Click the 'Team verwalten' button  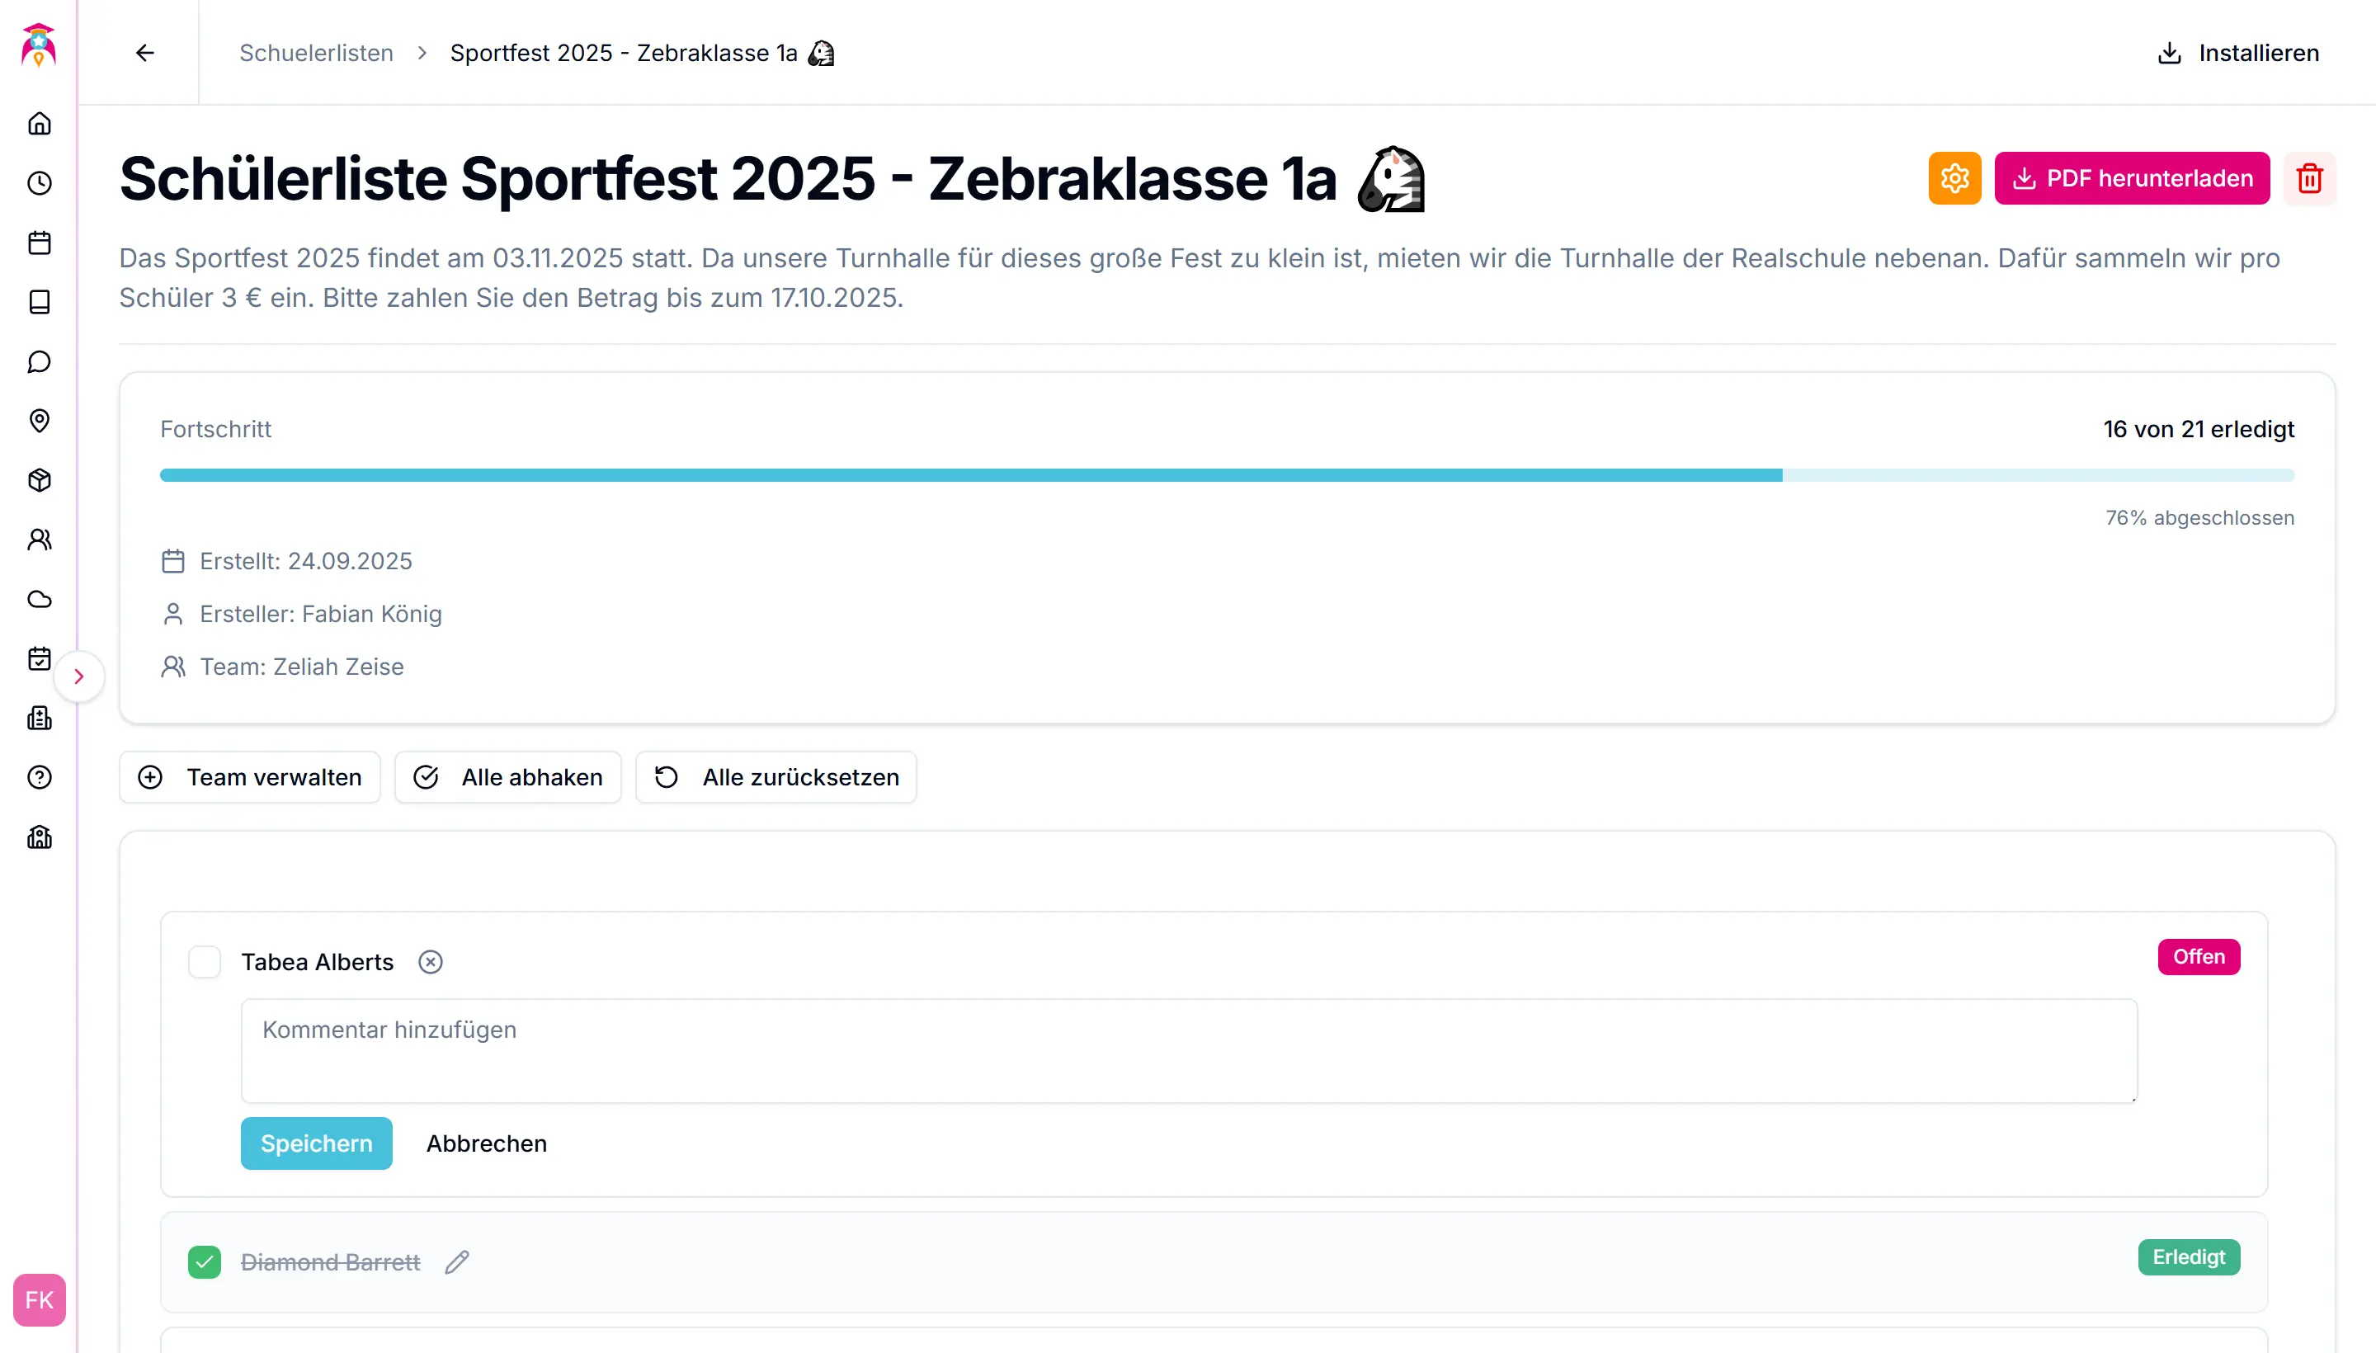249,777
